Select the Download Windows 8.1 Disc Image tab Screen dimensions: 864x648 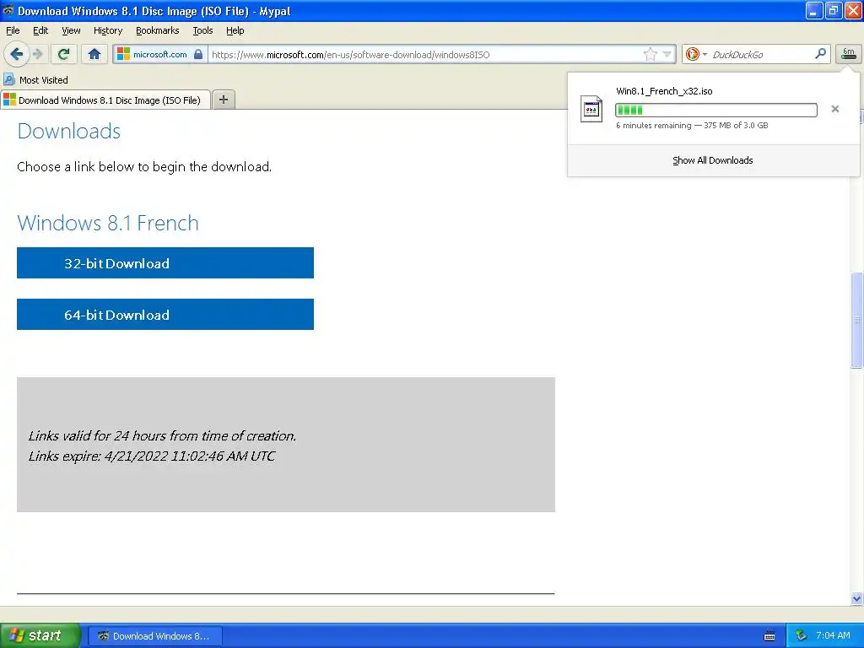pyautogui.click(x=105, y=100)
